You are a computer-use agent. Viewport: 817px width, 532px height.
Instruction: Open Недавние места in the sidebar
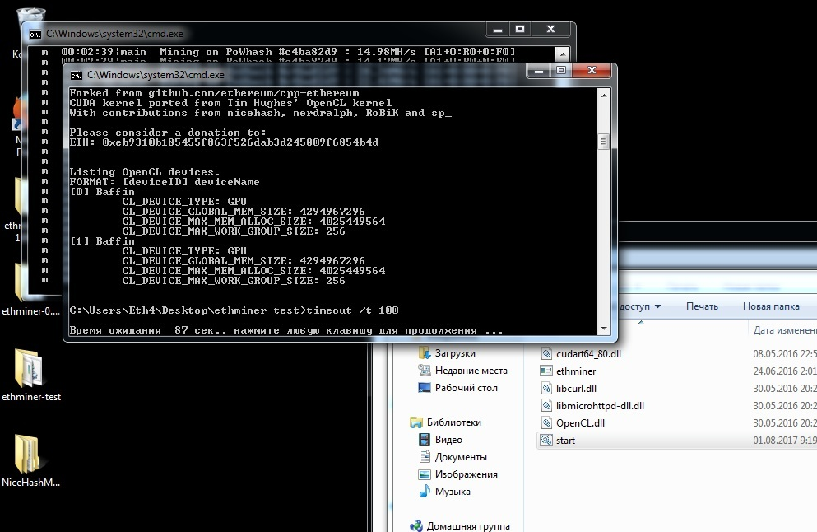(471, 371)
